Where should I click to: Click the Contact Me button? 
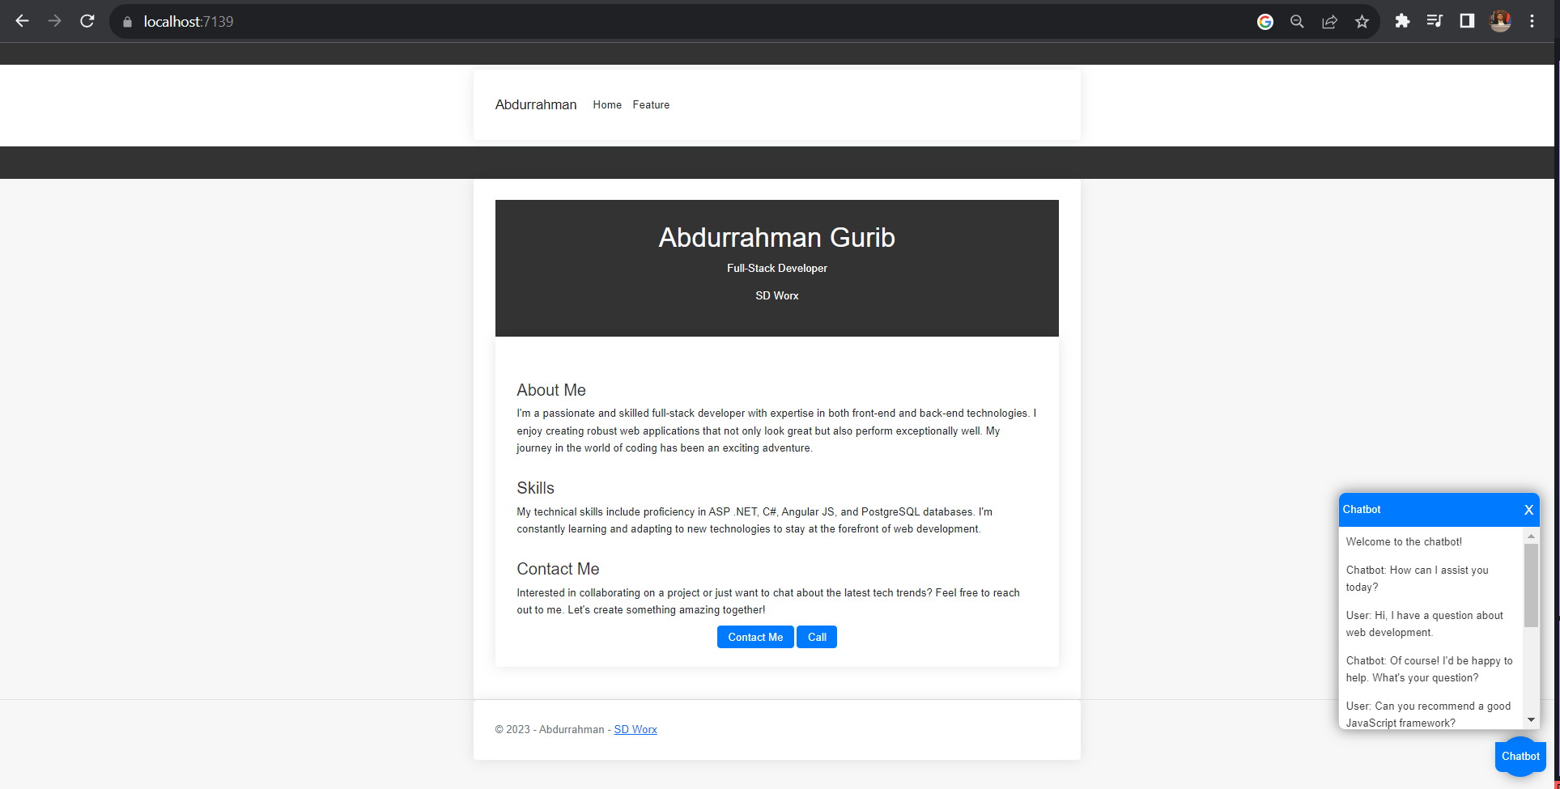(754, 637)
